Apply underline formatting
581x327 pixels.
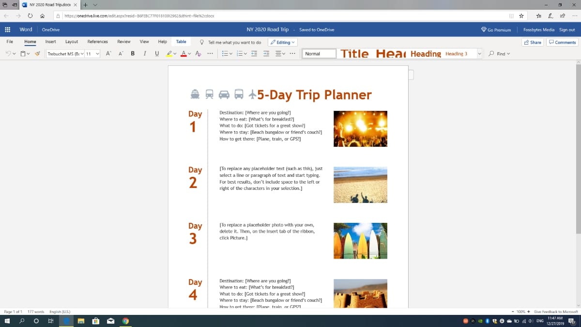click(156, 53)
